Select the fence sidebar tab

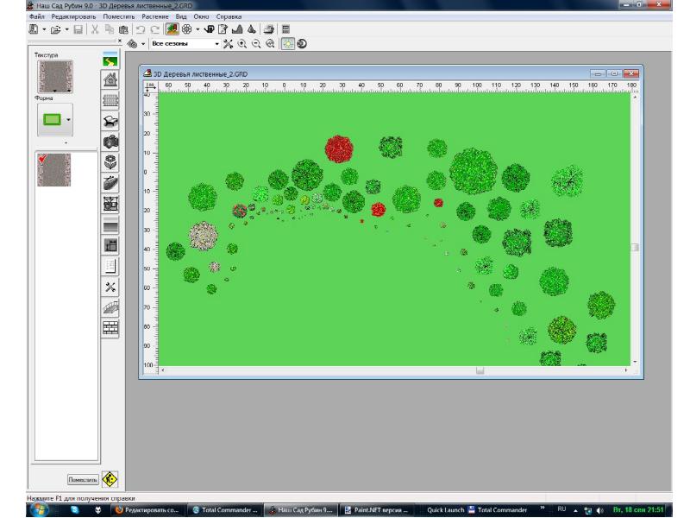pyautogui.click(x=110, y=100)
